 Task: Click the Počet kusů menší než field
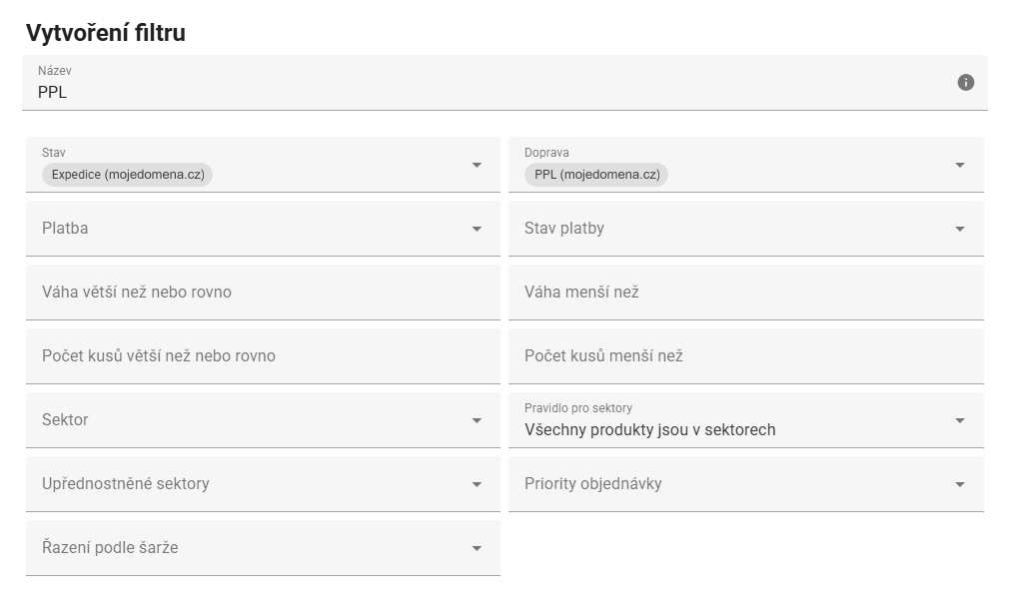[746, 356]
